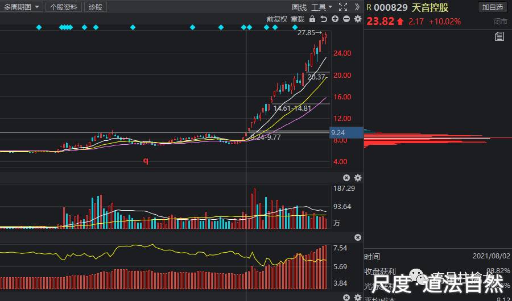Open the 个股资料 tab
This screenshot has width=512, height=301.
tap(63, 7)
